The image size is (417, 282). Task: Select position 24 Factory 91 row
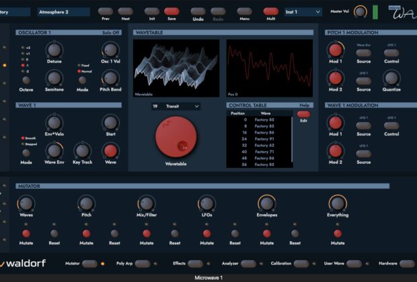[x=260, y=139]
